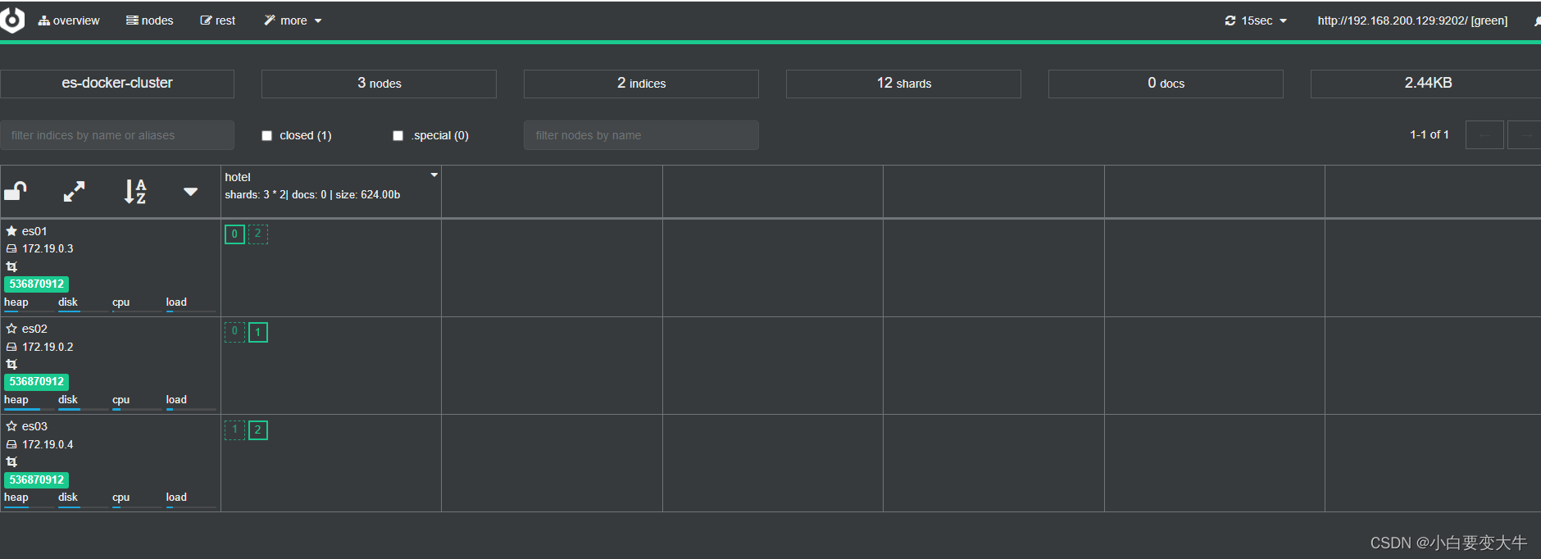1541x559 pixels.
Task: Click the es03 star icon
Action: pyautogui.click(x=11, y=426)
